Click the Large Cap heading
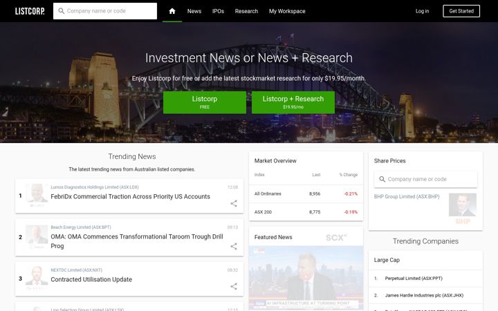 coord(387,260)
